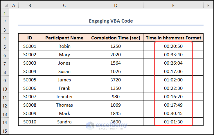This screenshot has height=135, width=214.
Task: Select column B header
Action: click(30, 5)
